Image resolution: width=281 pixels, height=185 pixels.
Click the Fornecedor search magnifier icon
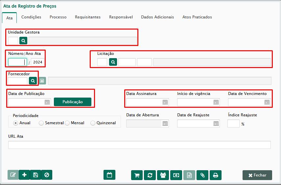pos(33,81)
